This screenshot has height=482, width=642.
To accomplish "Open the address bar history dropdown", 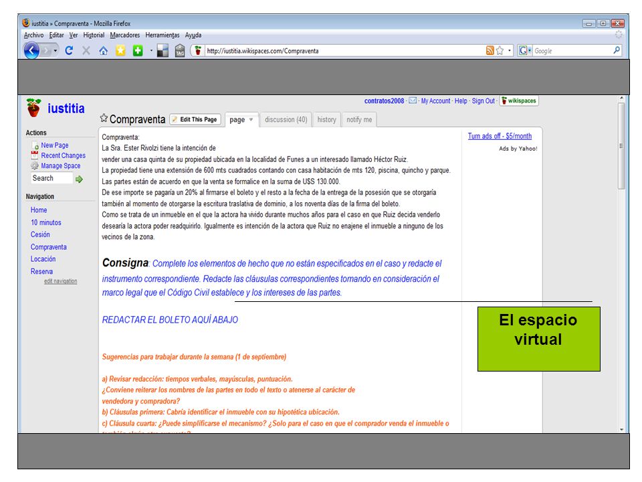I will coord(510,51).
